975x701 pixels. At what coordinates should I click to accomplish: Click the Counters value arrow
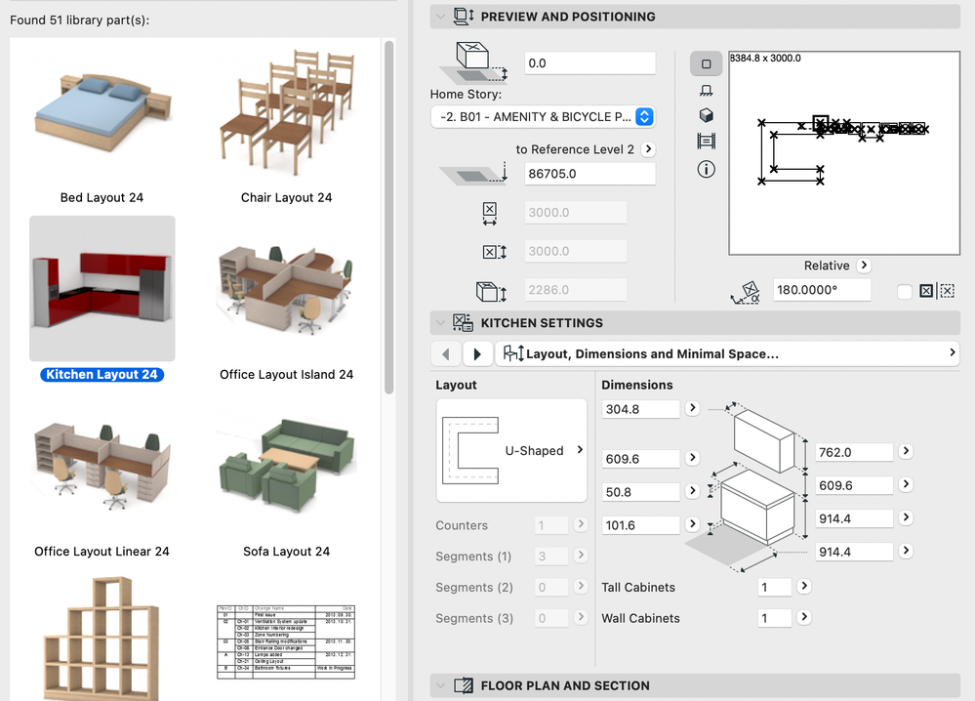(580, 523)
